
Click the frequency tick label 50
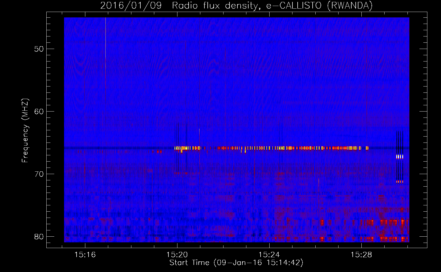point(39,49)
